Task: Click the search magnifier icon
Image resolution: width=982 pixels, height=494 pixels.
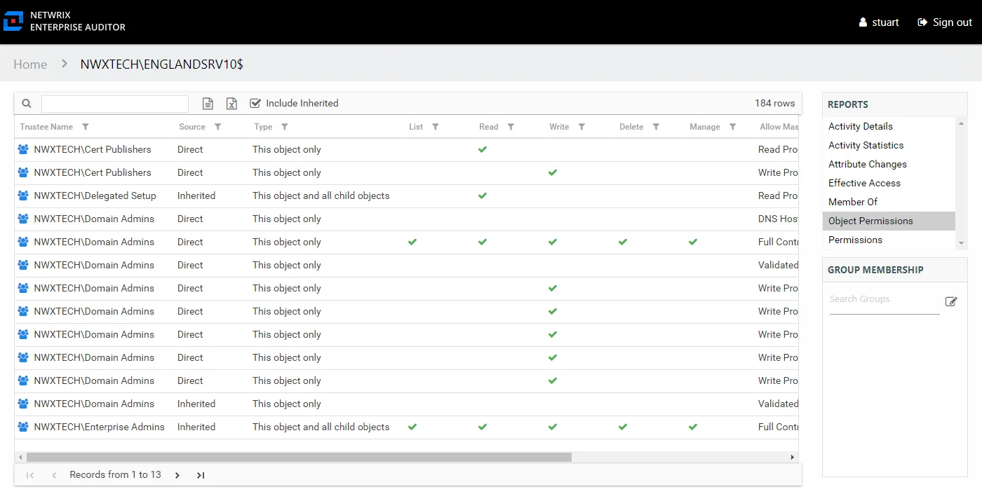Action: pyautogui.click(x=27, y=103)
